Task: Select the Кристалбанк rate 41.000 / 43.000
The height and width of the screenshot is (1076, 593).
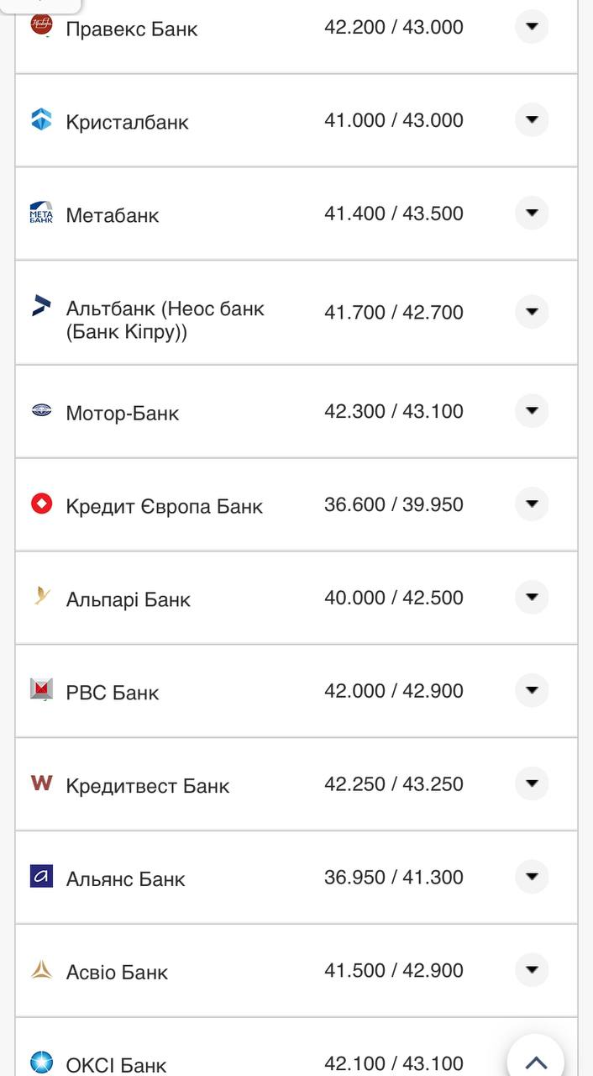Action: pos(393,120)
